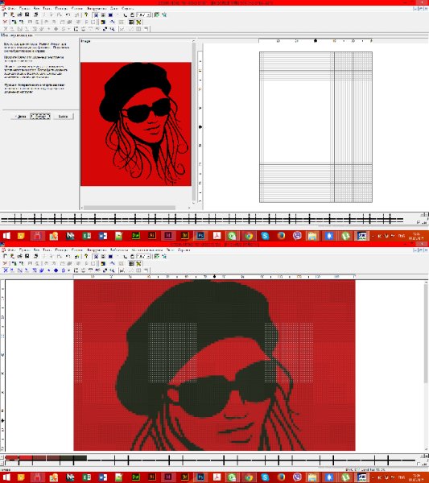Open Photoshop from the lower taskbar
This screenshot has height=483, width=429.
click(200, 477)
